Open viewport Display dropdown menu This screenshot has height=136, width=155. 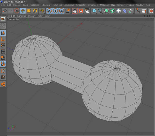[x=32, y=16]
